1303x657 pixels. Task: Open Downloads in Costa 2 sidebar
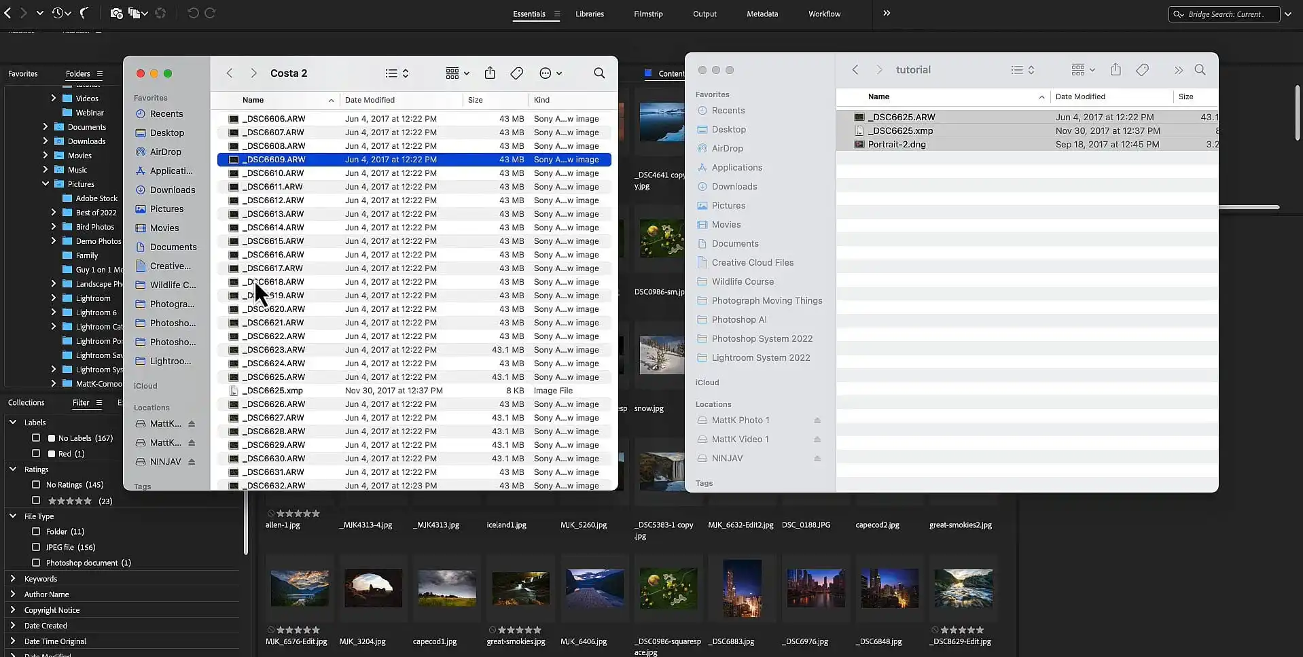[x=172, y=190]
